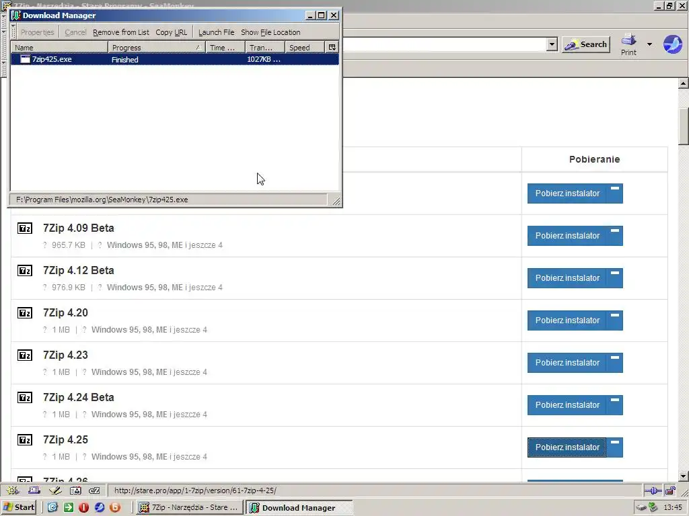Expand the download options for 7Zip 4.12 Beta

point(615,278)
